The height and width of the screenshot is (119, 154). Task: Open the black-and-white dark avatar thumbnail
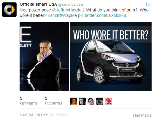pyautogui.click(x=100, y=101)
